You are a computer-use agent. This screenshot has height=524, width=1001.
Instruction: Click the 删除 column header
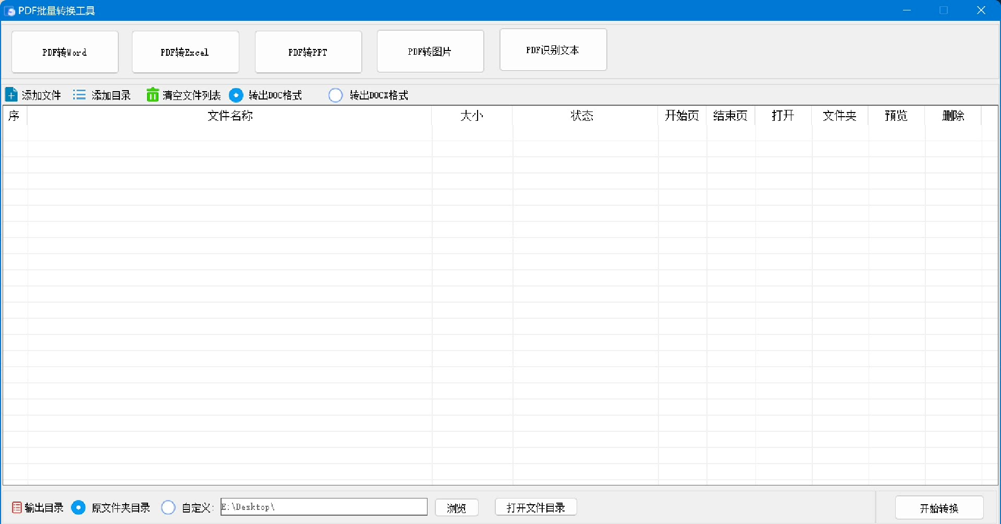click(953, 116)
